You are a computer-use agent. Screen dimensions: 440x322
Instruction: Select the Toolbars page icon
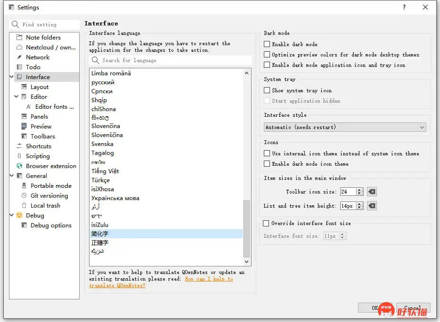tap(24, 137)
